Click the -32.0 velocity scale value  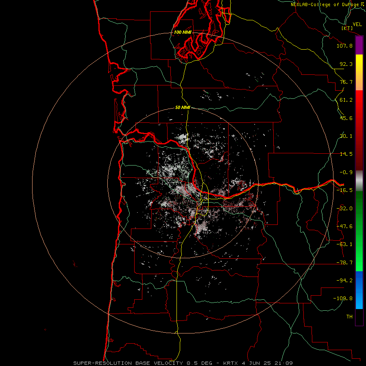(344, 209)
